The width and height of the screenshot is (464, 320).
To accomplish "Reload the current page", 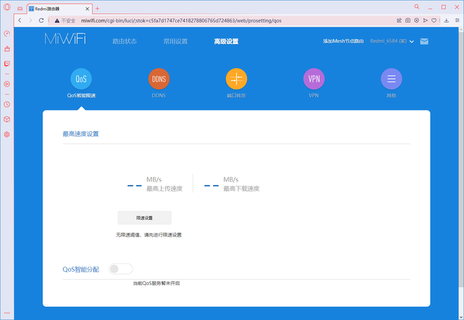I will [42, 20].
